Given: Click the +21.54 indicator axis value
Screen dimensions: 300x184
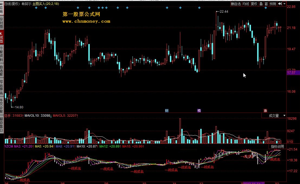Looking at the screenshot, I should click(x=292, y=149).
